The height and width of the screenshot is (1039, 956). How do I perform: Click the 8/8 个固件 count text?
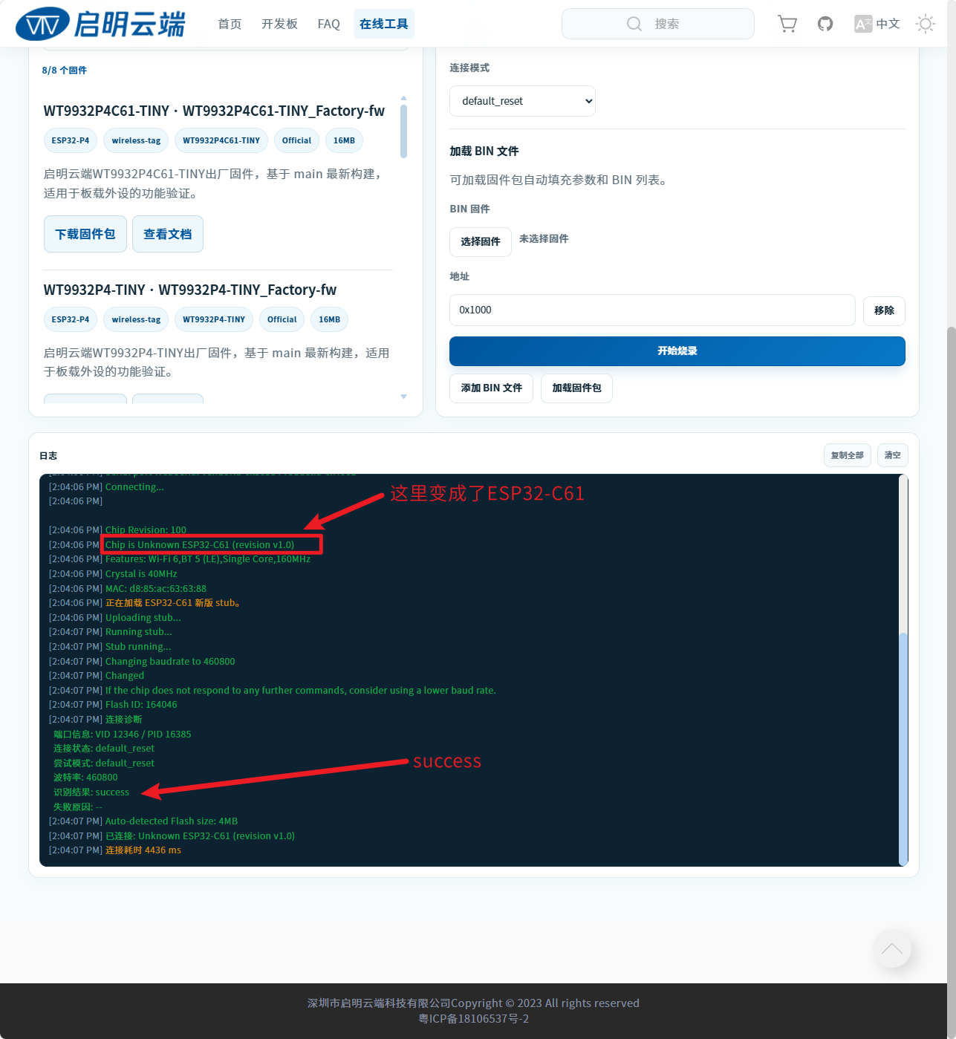pyautogui.click(x=65, y=70)
